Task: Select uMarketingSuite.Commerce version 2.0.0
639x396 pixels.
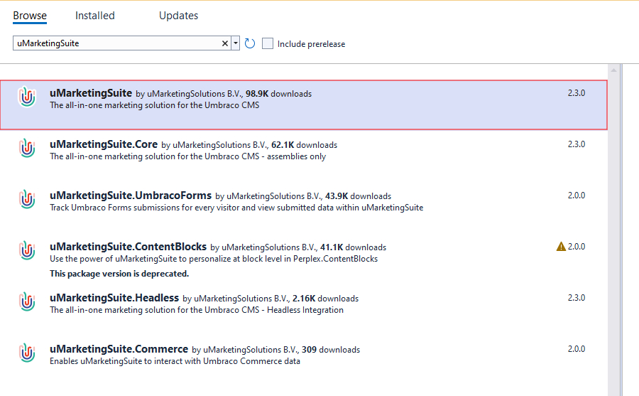Action: click(576, 349)
